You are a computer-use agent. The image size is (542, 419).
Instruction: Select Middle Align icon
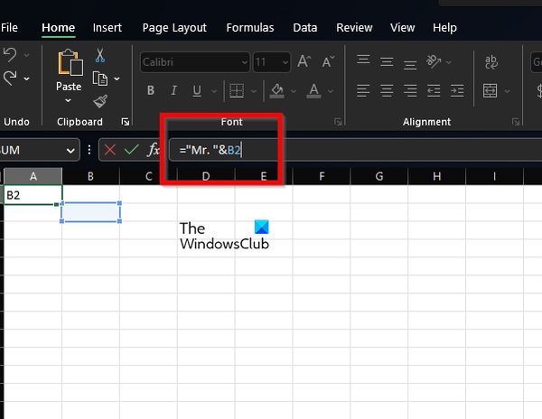[387, 61]
